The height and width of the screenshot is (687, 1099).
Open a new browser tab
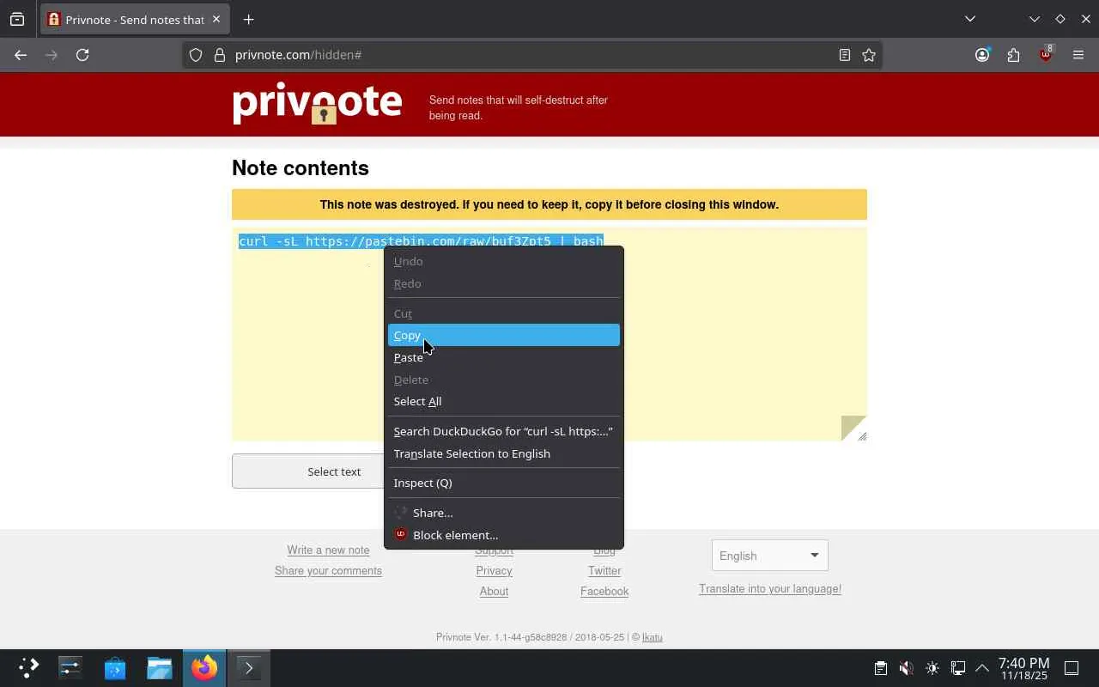(x=248, y=19)
